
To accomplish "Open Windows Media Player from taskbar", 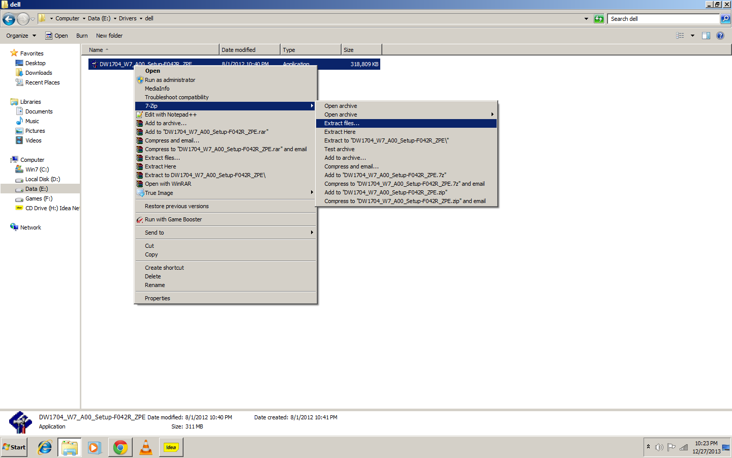I will 95,447.
